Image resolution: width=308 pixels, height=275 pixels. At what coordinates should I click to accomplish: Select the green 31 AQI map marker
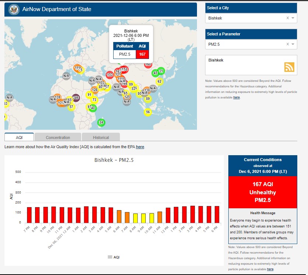coord(161,71)
